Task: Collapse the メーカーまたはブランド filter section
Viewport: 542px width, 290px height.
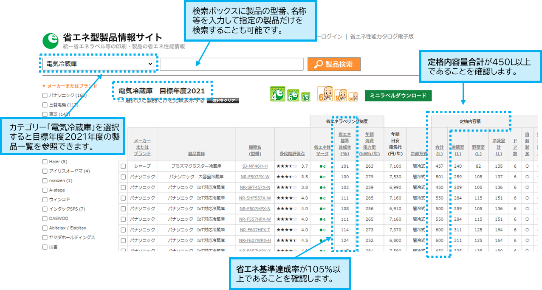Action: point(69,86)
